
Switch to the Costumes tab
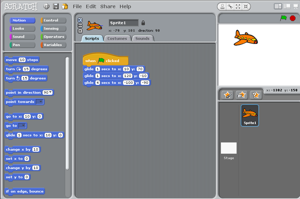pos(117,39)
